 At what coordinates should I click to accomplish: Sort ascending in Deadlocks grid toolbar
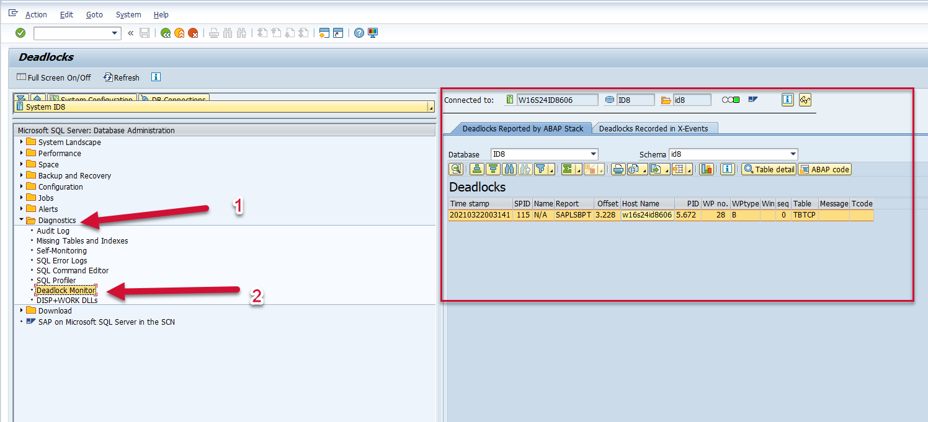click(x=476, y=169)
